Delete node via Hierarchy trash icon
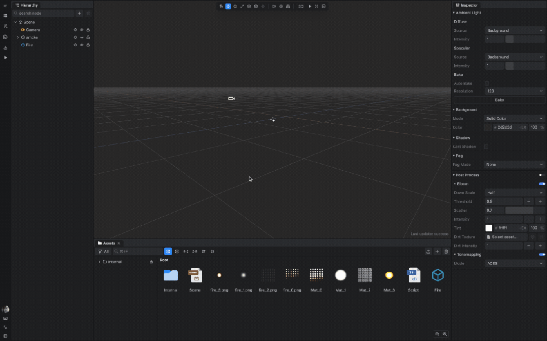The height and width of the screenshot is (341, 547). [88, 13]
